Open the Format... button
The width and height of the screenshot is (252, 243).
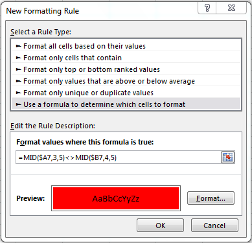[x=211, y=198]
